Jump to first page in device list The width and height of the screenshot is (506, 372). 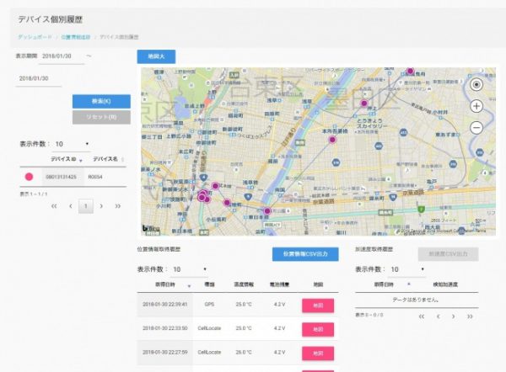pyautogui.click(x=54, y=205)
